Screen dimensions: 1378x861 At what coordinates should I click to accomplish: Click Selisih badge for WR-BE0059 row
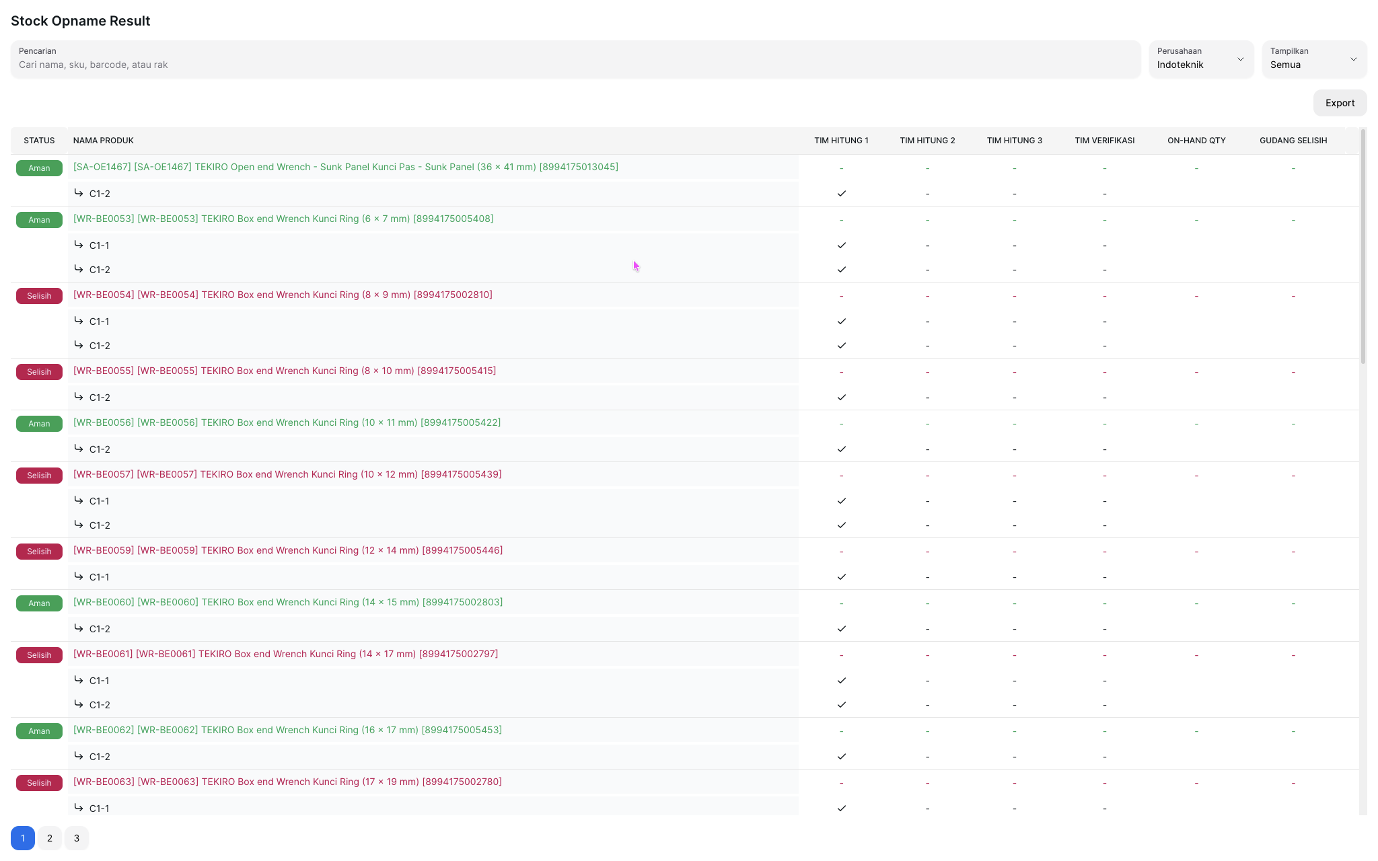point(39,552)
